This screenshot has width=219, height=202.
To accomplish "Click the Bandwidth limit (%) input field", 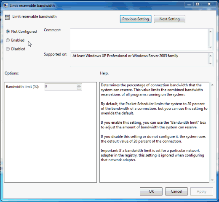I will pyautogui.click(x=61, y=87).
